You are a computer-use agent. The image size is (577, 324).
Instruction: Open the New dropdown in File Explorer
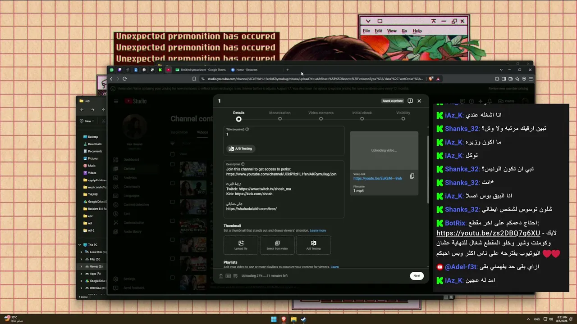pyautogui.click(x=86, y=121)
